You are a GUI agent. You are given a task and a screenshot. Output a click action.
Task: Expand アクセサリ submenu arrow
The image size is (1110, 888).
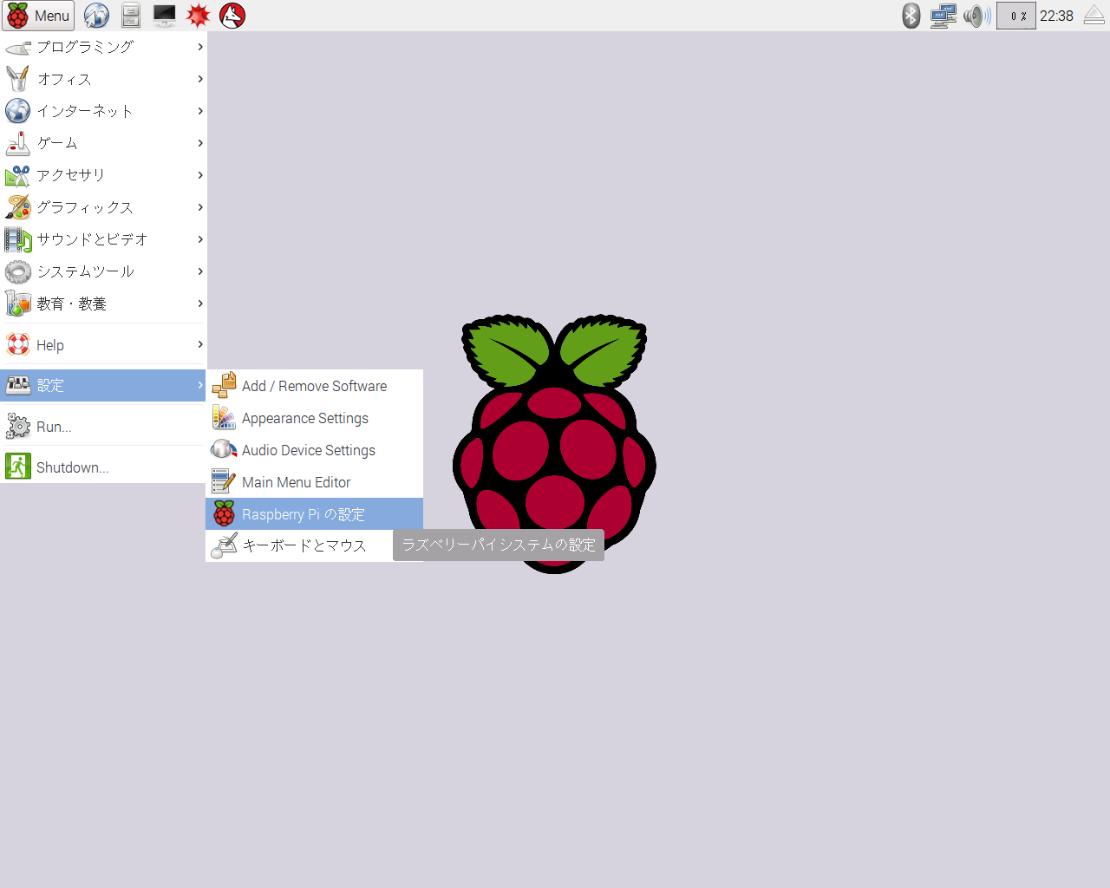pyautogui.click(x=200, y=175)
